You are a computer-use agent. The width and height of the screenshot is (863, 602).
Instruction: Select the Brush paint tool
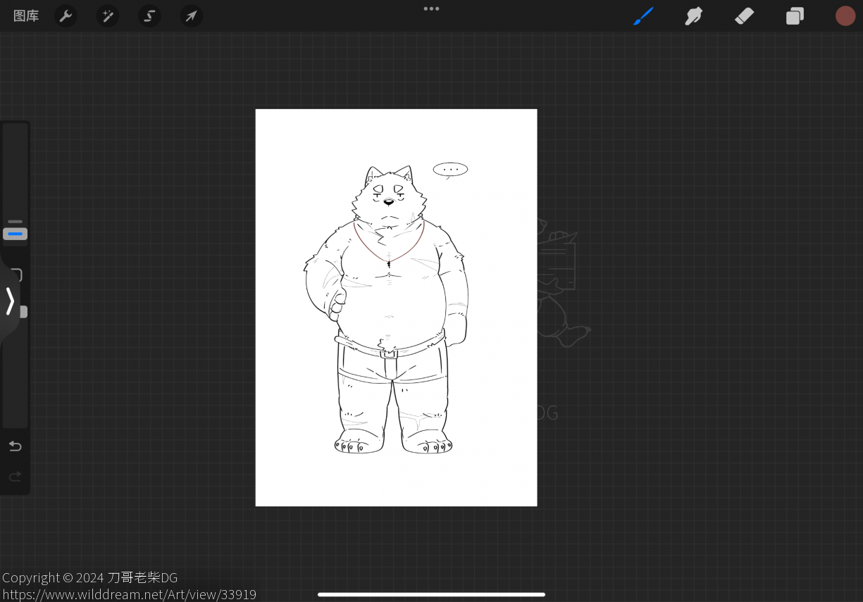[x=643, y=15]
